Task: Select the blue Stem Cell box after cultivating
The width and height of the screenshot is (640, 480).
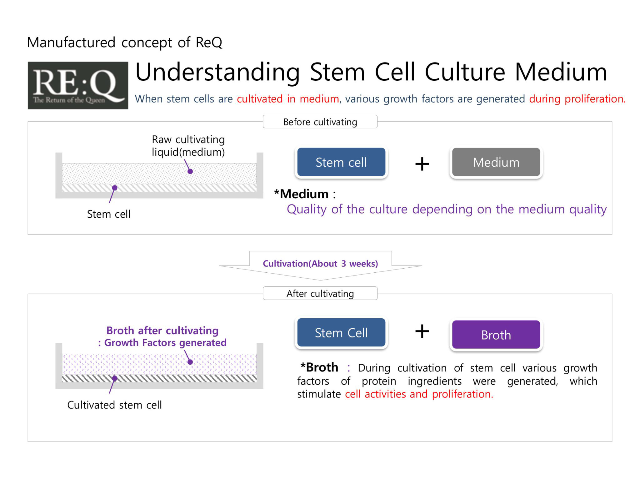Action: pos(341,332)
